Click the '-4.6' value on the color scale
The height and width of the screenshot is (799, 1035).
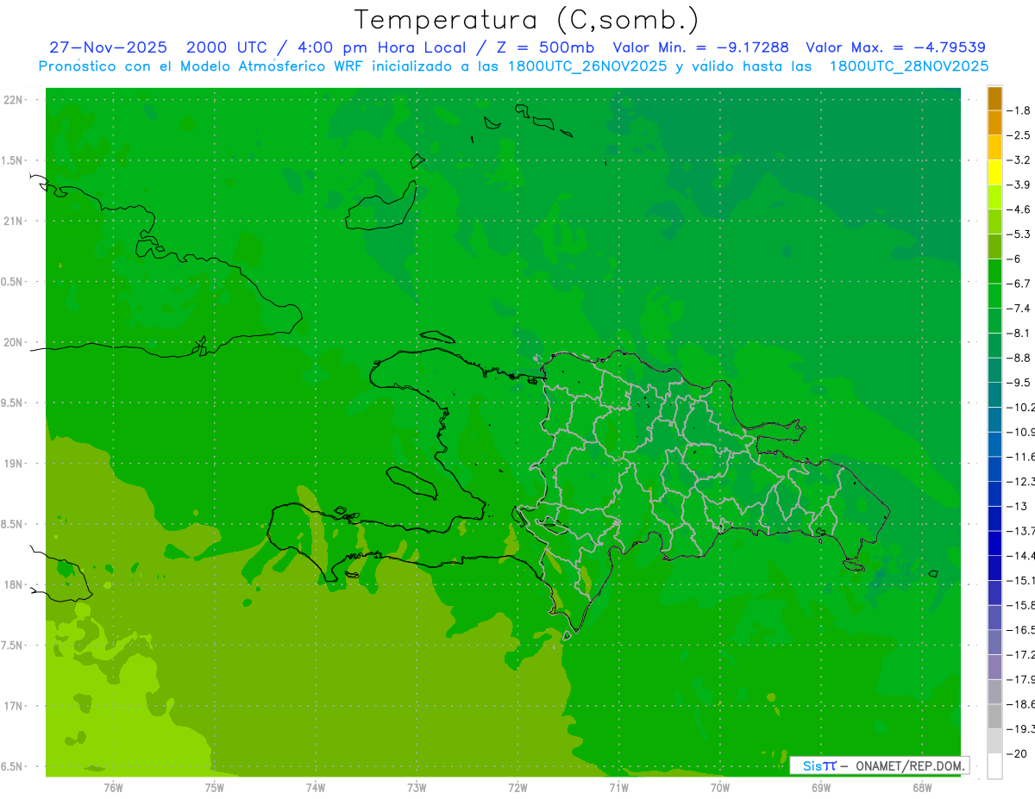1019,209
